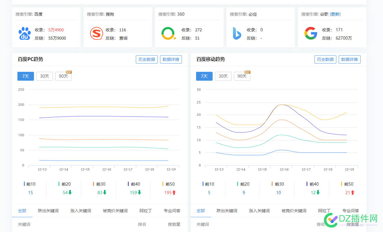Screen dimensions: 383x232
Task: Switch to mobile 涨入关键词 tab
Action: tap(259, 211)
